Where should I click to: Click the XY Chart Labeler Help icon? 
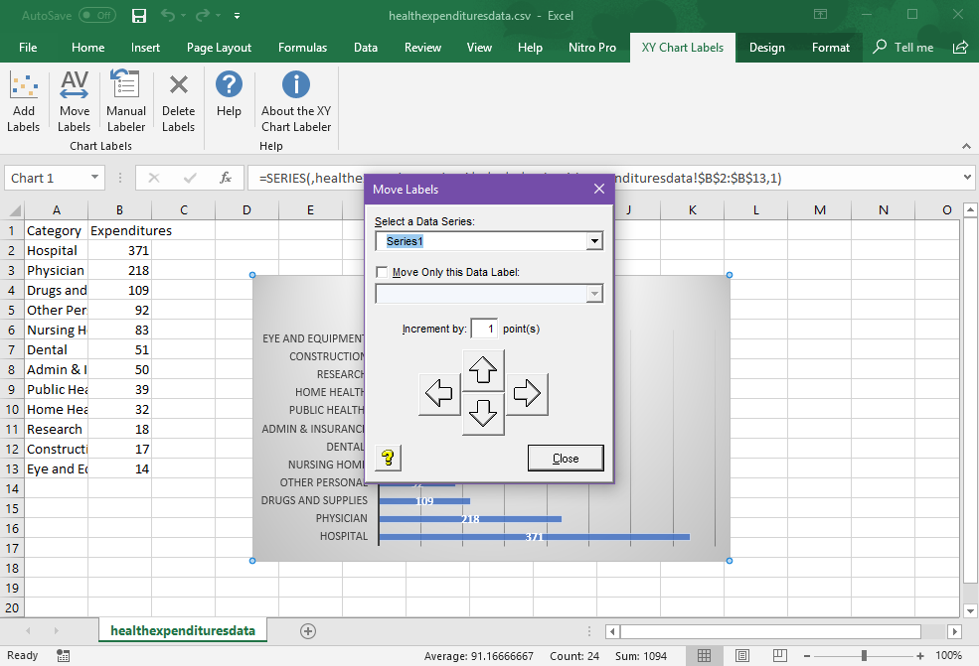click(229, 98)
